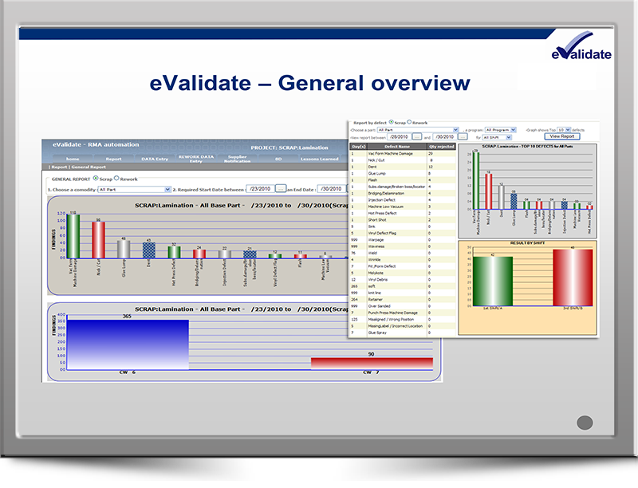Expand the Choose a comodity dropdown
The height and width of the screenshot is (488, 638).
(x=134, y=190)
